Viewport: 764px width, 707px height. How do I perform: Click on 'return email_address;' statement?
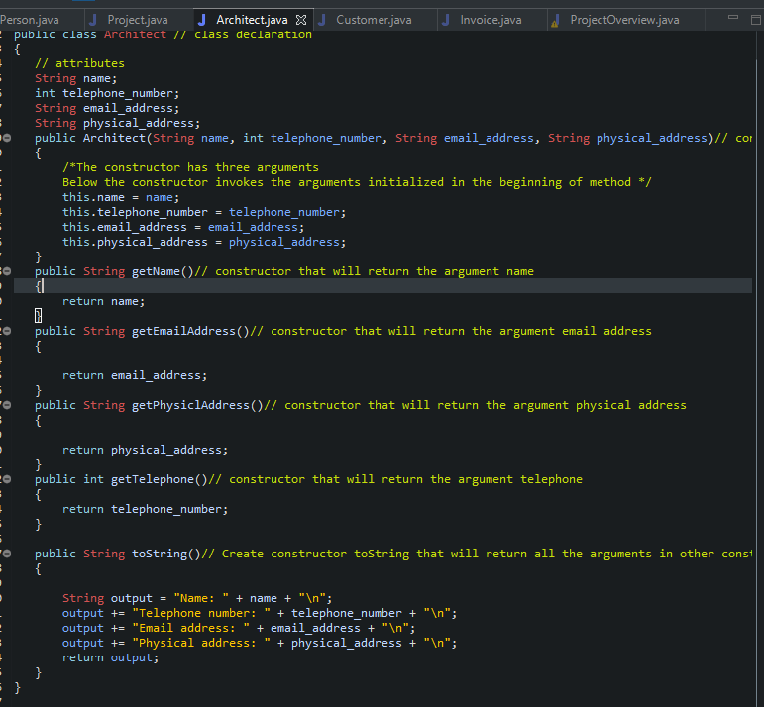pyautogui.click(x=135, y=375)
